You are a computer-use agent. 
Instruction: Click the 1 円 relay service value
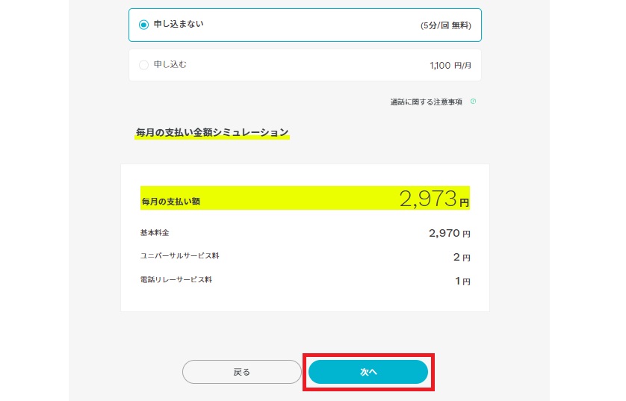[x=462, y=282]
